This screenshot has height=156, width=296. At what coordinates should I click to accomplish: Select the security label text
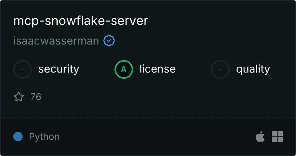pyautogui.click(x=59, y=69)
